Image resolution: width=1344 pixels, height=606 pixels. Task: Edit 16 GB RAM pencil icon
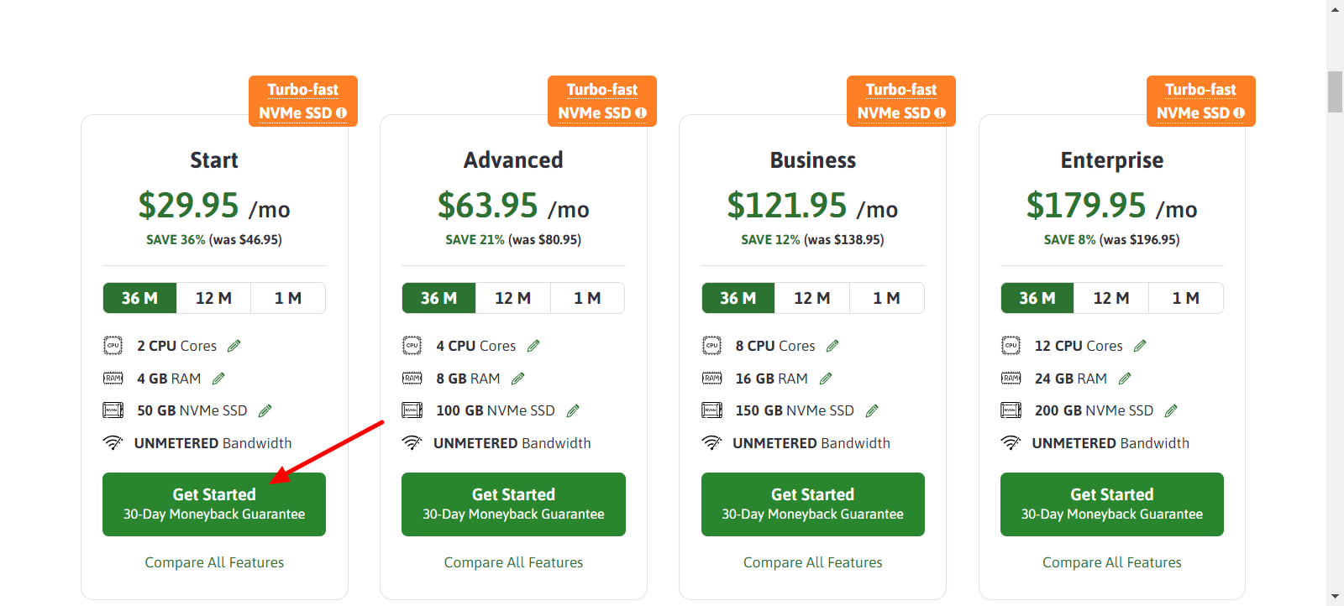coord(826,379)
